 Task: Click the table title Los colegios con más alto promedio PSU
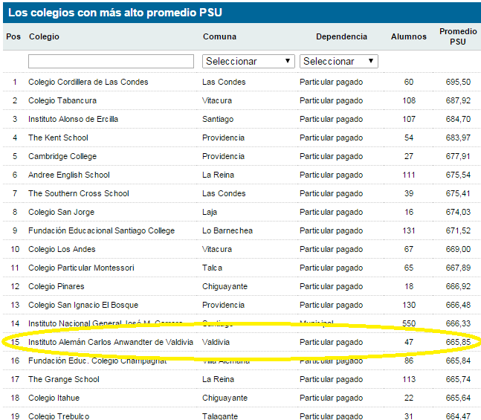point(115,13)
